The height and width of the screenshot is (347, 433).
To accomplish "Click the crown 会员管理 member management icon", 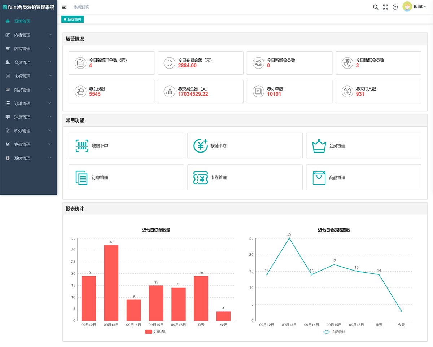I will pos(319,145).
